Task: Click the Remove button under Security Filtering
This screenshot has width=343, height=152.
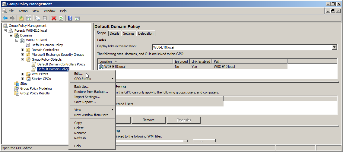Action: [148, 120]
